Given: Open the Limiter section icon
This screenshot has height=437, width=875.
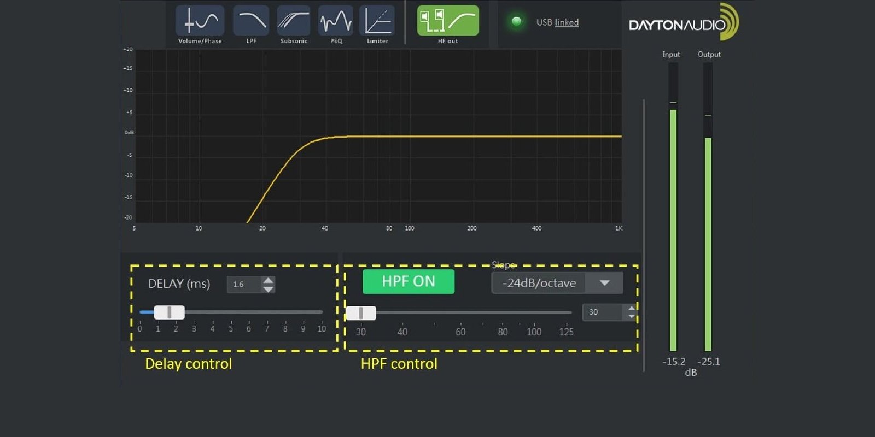Looking at the screenshot, I should click(377, 21).
